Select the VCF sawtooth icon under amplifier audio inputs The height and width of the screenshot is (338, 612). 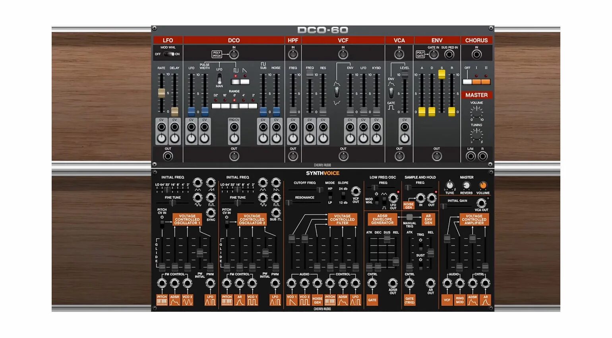tap(448, 300)
